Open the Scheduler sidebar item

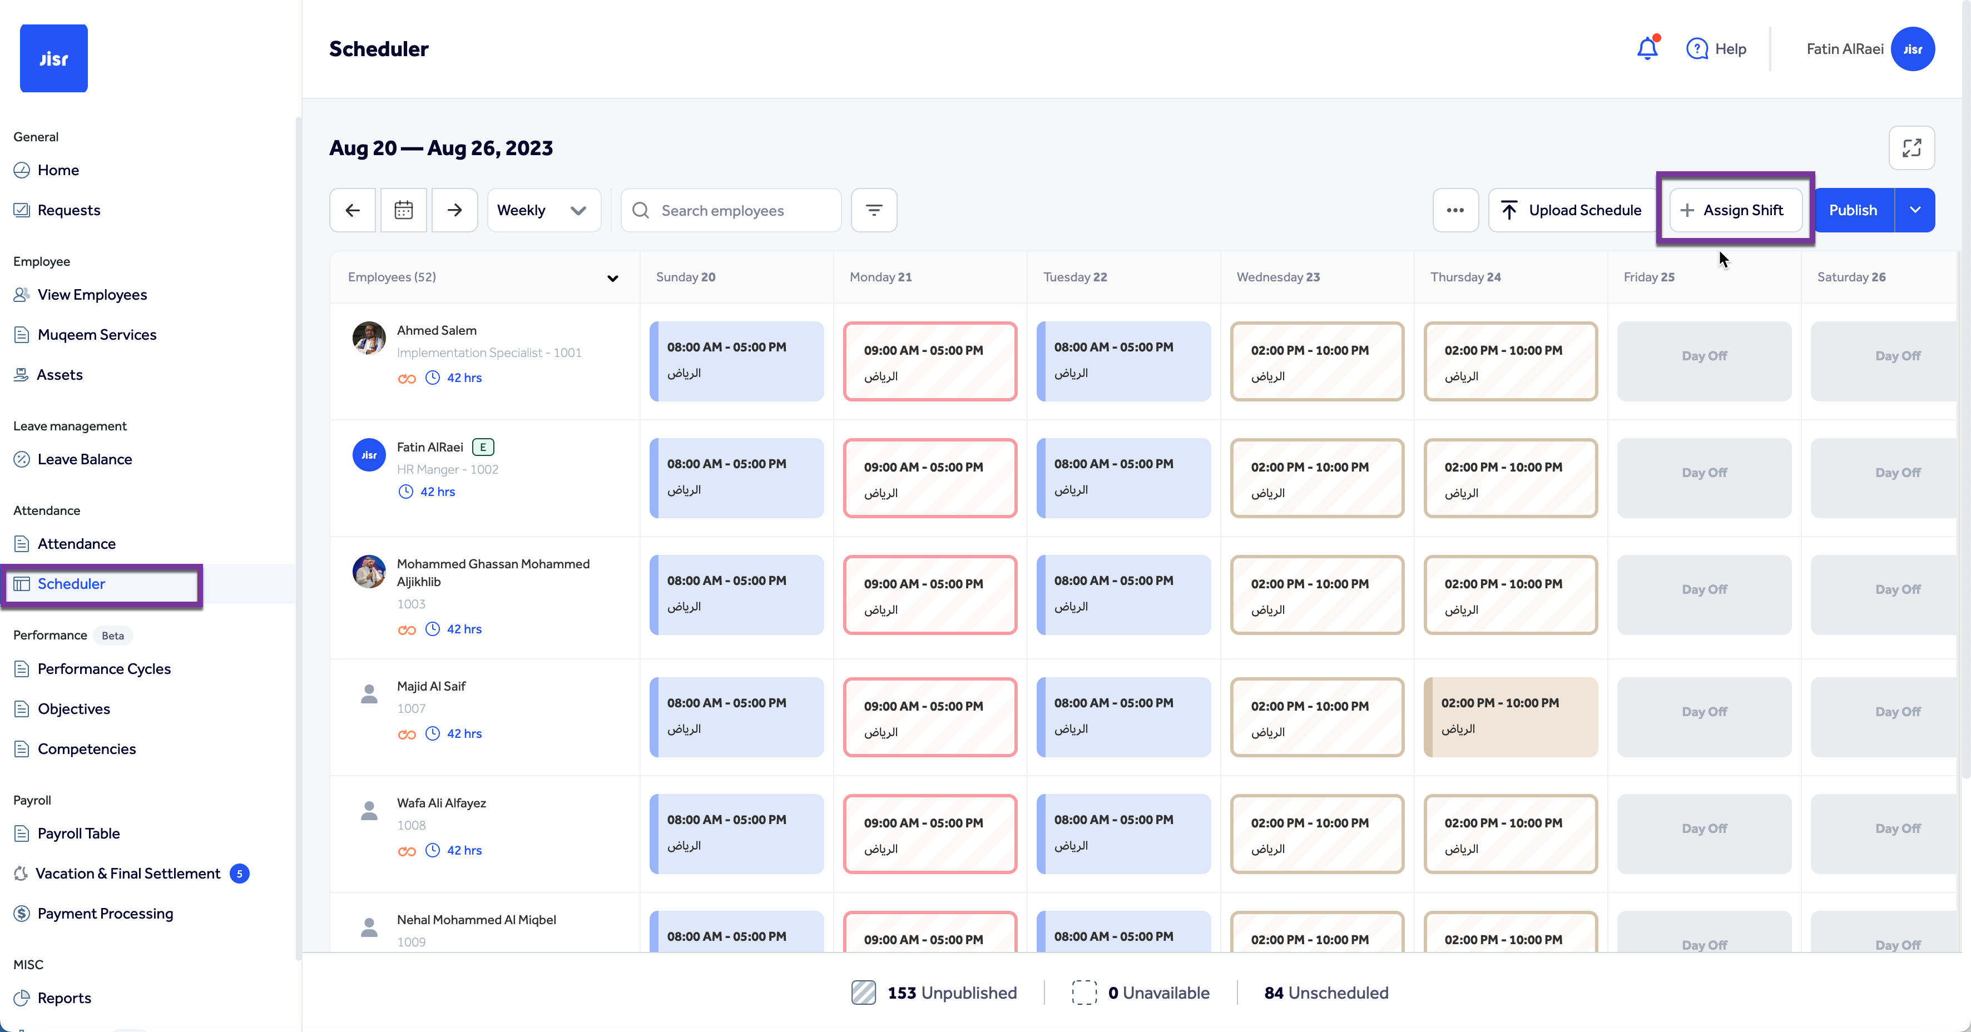71,584
